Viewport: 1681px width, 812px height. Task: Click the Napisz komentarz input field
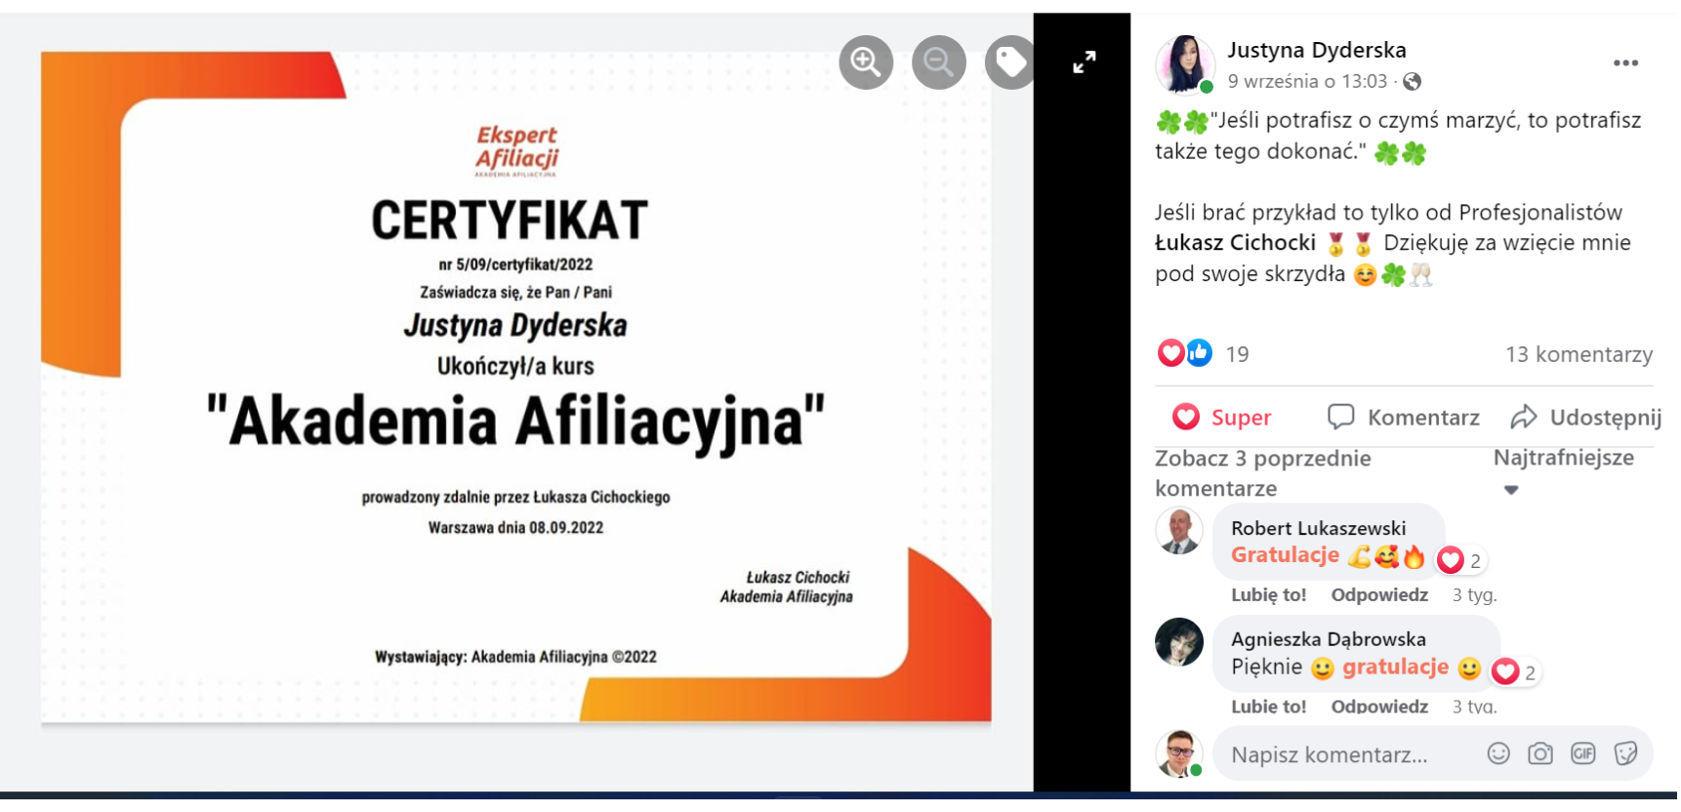[1347, 754]
